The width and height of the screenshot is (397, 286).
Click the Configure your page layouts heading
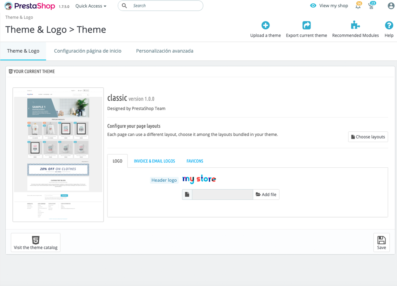tap(134, 126)
